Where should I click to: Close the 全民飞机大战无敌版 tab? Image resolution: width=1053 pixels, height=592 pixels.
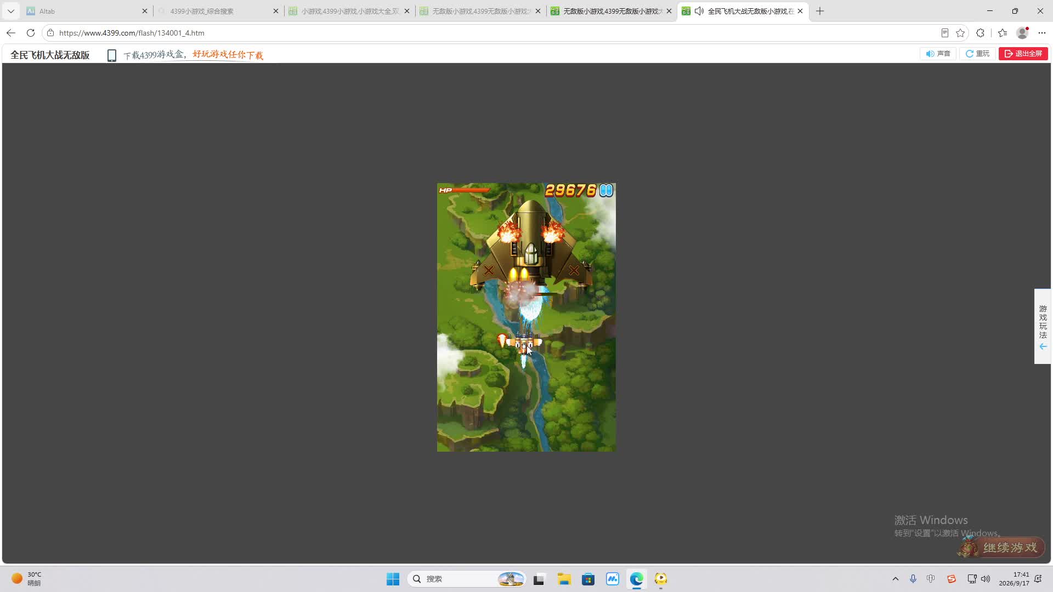(x=800, y=11)
